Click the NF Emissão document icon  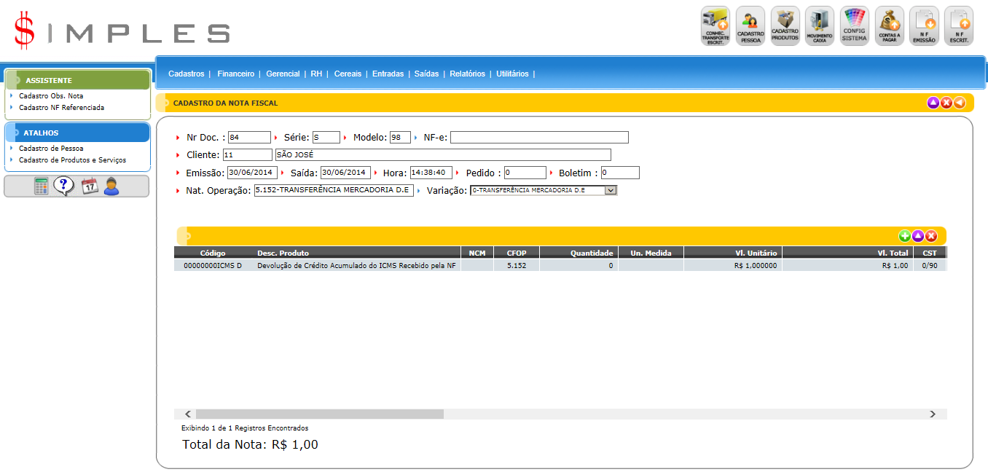924,26
